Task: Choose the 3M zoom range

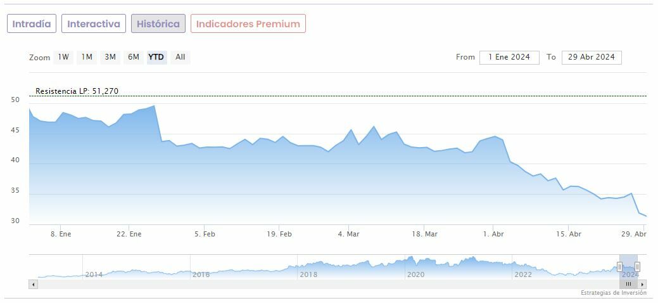Action: [x=110, y=57]
